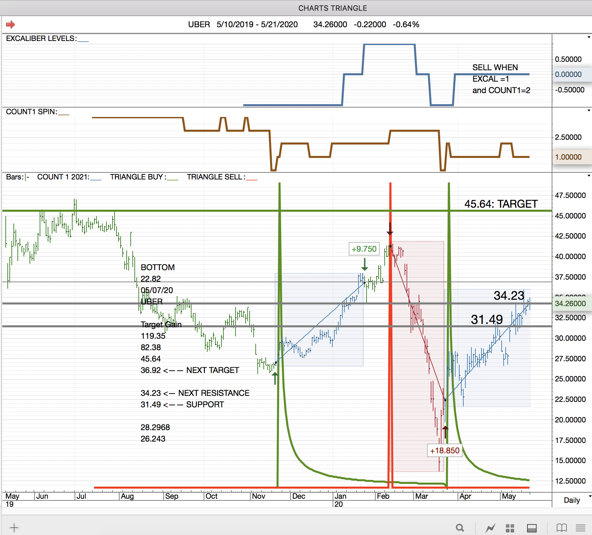This screenshot has width=592, height=535.
Task: Toggle the bottom panel view icon
Action: (x=532, y=528)
